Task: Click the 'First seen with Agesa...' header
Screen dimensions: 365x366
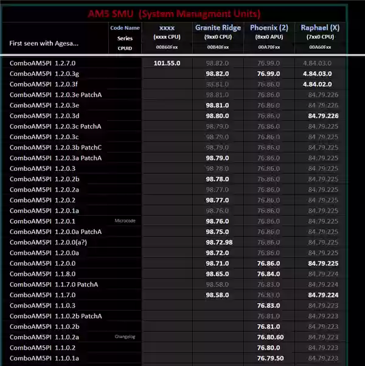Action: coord(44,43)
